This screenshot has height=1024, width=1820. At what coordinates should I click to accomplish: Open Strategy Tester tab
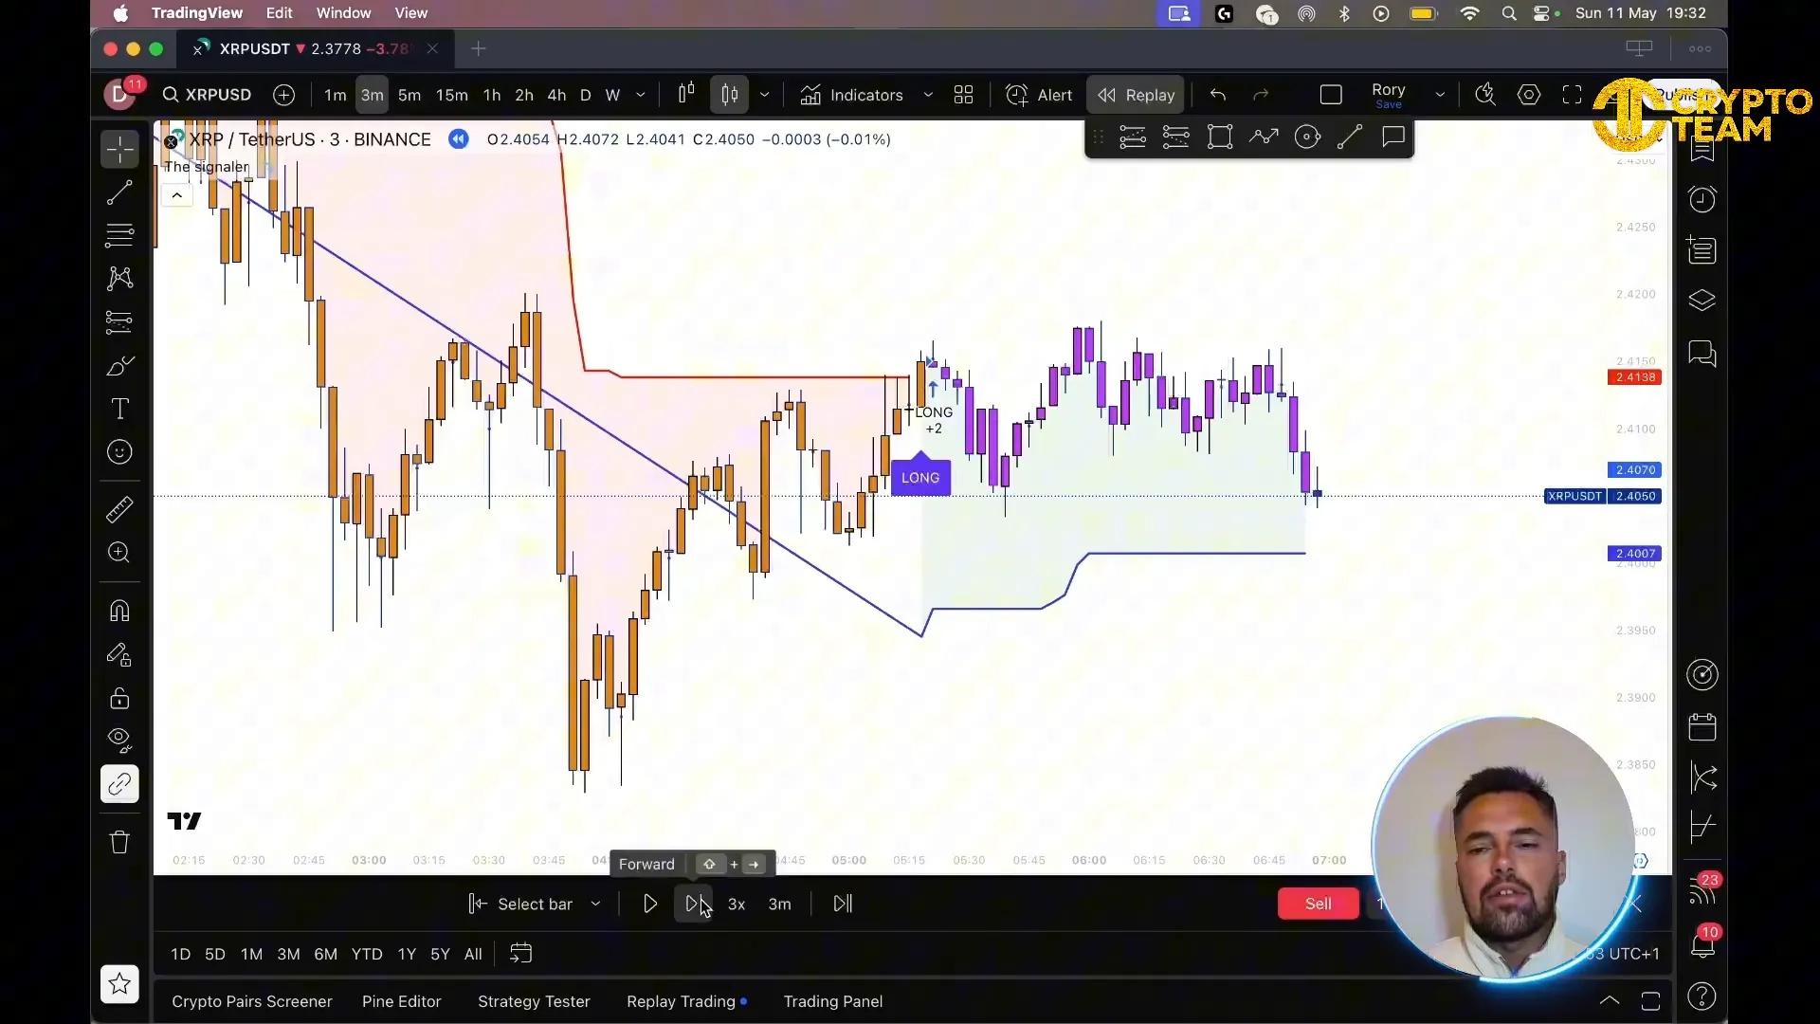534,1001
